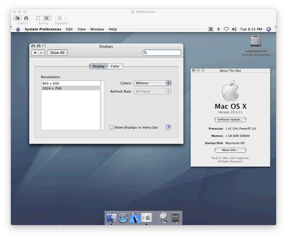Click Software Update in About This Mac

coord(230,120)
